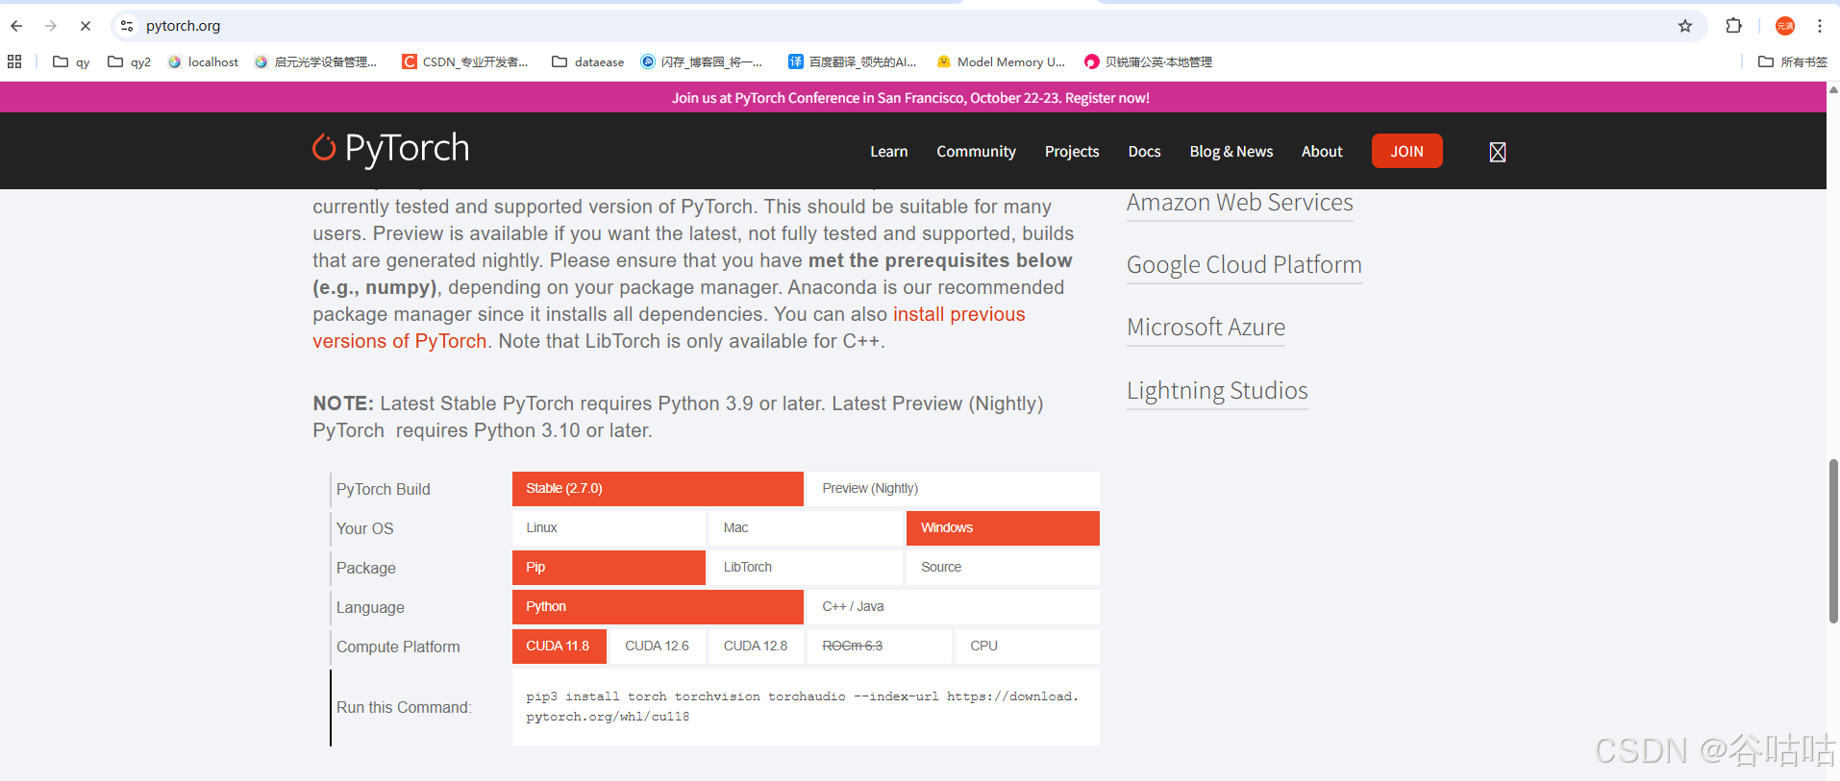Open the Chrome profile avatar

click(1785, 26)
